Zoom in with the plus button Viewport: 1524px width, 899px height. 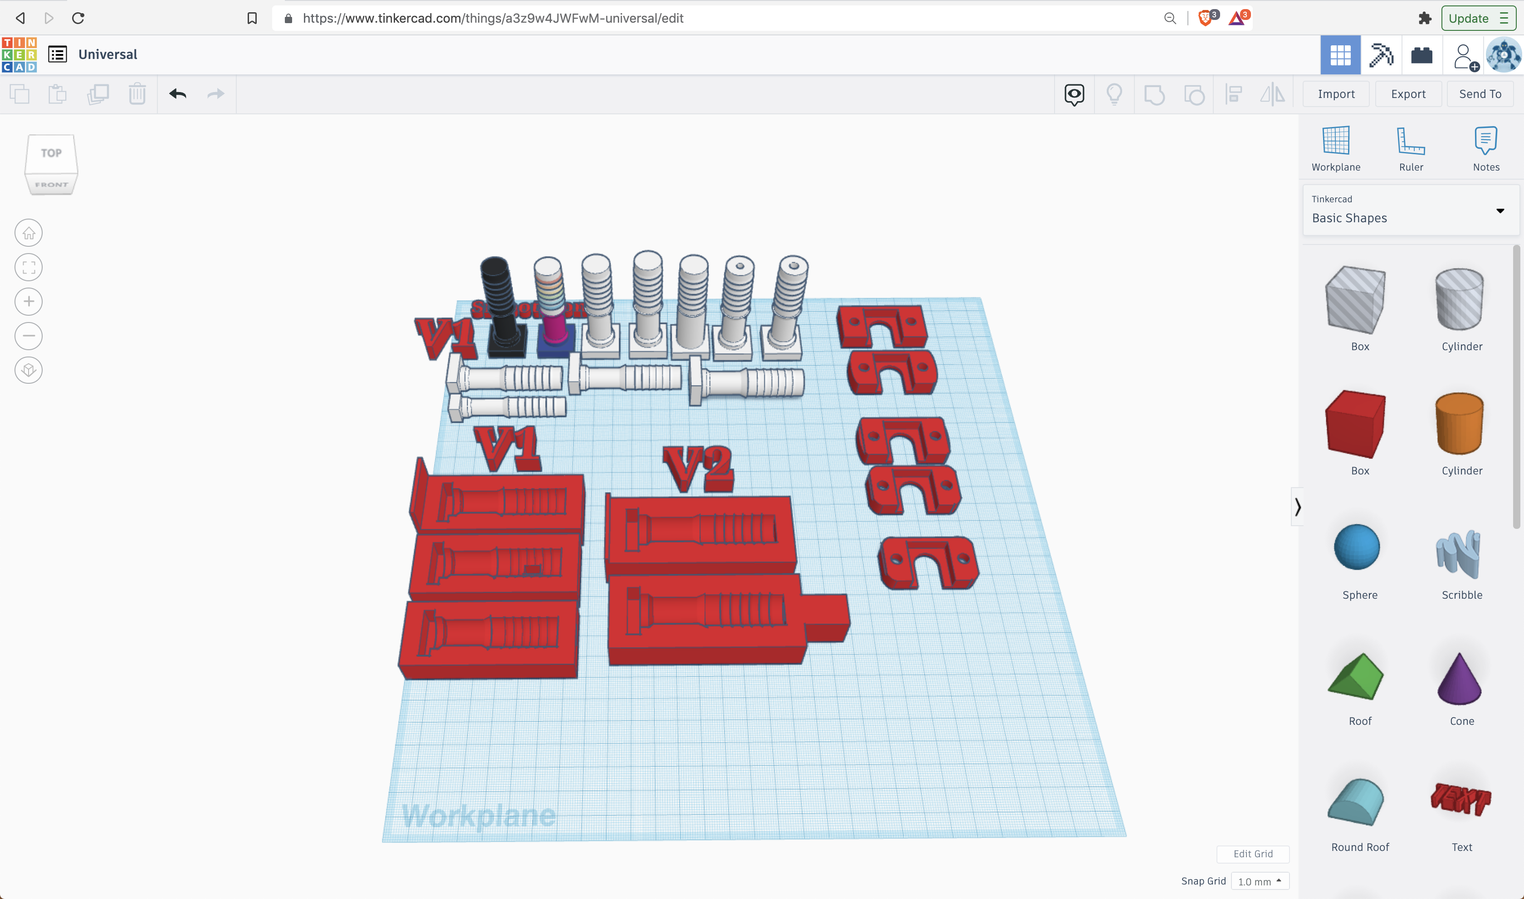point(29,302)
